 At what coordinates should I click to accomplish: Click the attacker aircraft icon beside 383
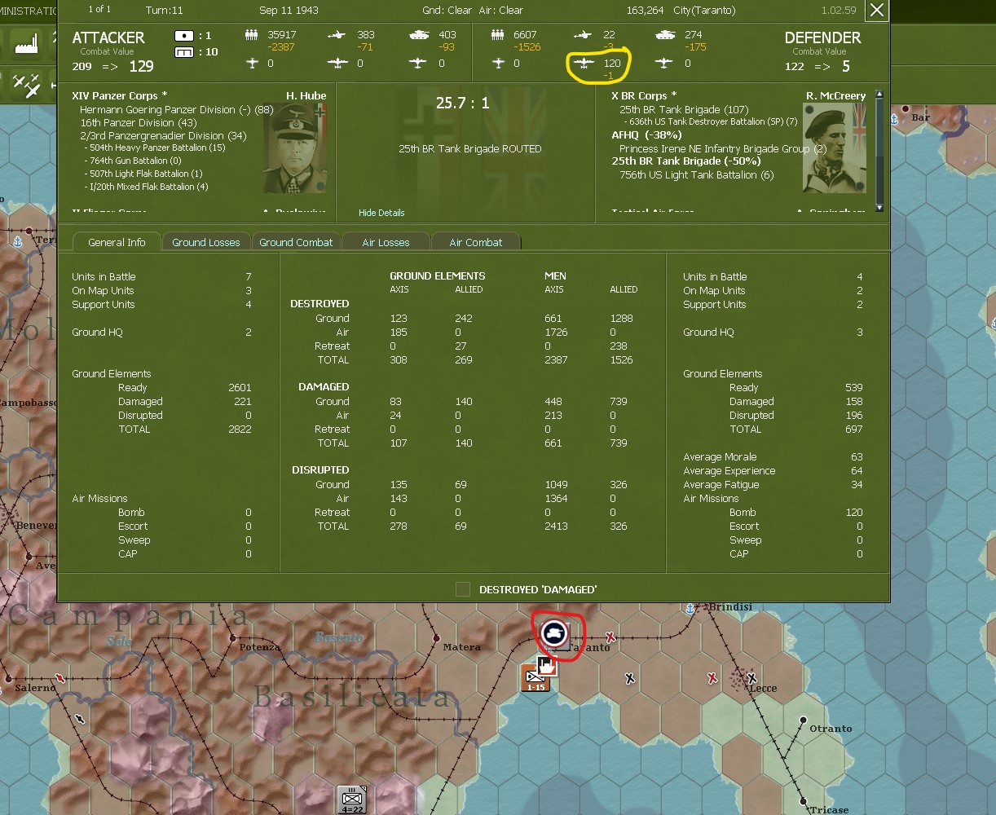click(337, 35)
